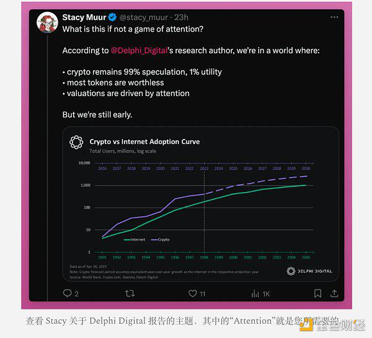Click the Internet green legend entry
Screen dimensions: 372x338
tap(135, 240)
